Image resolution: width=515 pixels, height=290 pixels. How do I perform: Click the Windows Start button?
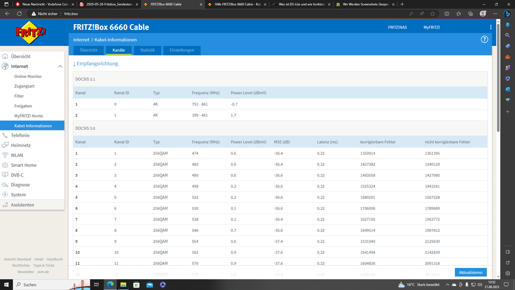click(x=6, y=285)
